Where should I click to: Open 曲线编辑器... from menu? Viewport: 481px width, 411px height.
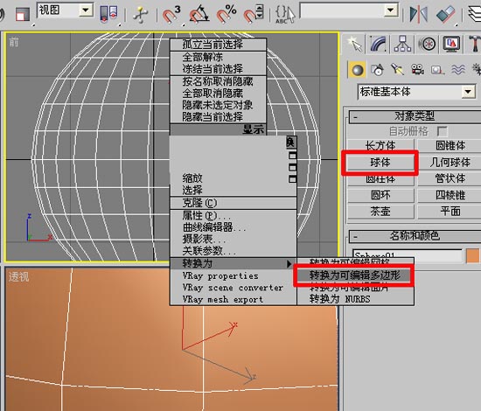(x=234, y=227)
